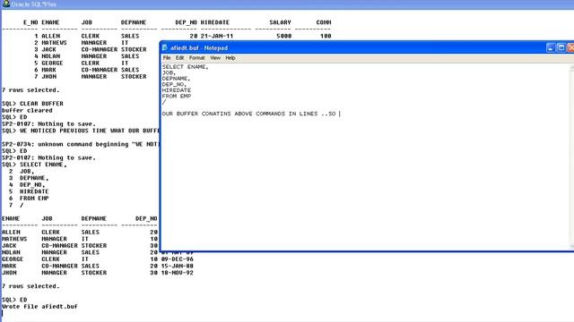The image size is (574, 322).
Task: Click 'OUR BUFFER CONATINS ABOVE COMMANDS' line
Action: click(x=249, y=114)
